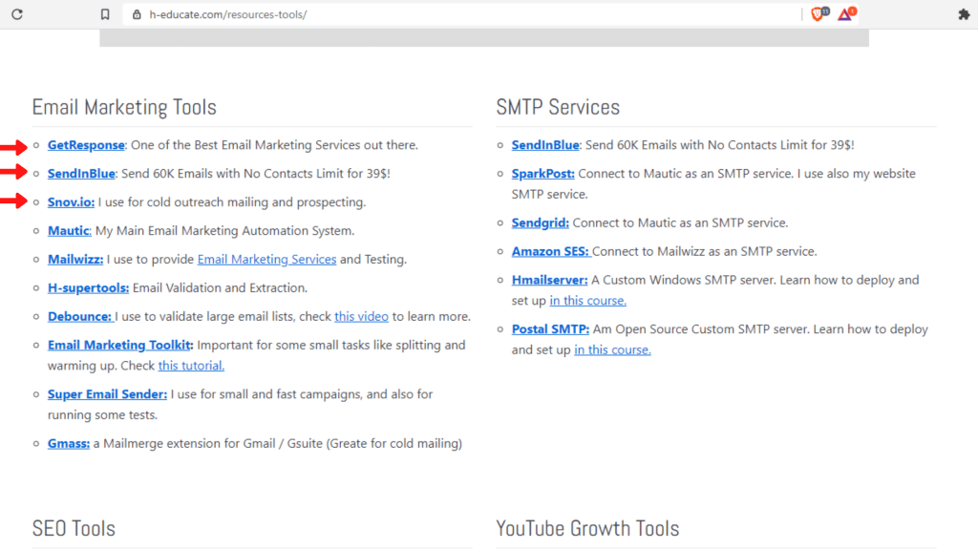This screenshot has height=550, width=978.
Task: Open the Amazon SES link
Action: 551,252
